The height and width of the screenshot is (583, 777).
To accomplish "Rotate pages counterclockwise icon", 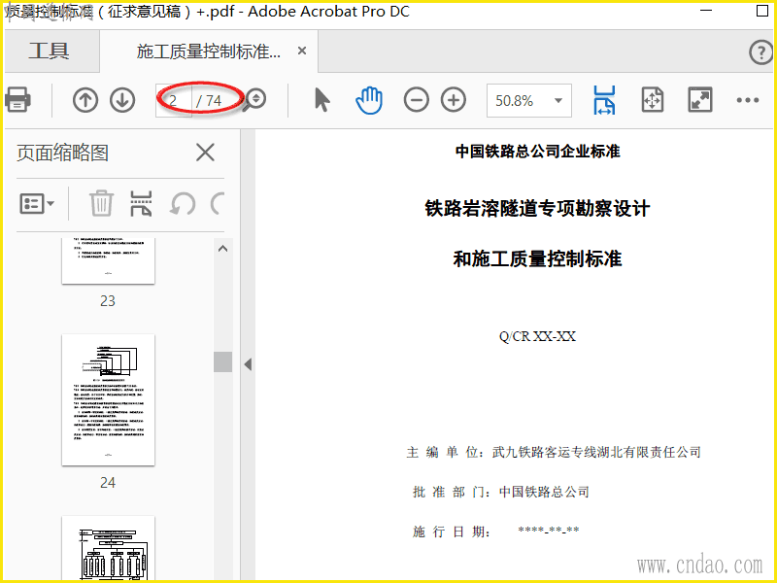I will click(x=183, y=204).
